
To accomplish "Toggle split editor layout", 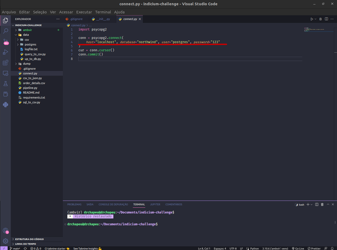I will click(326, 19).
